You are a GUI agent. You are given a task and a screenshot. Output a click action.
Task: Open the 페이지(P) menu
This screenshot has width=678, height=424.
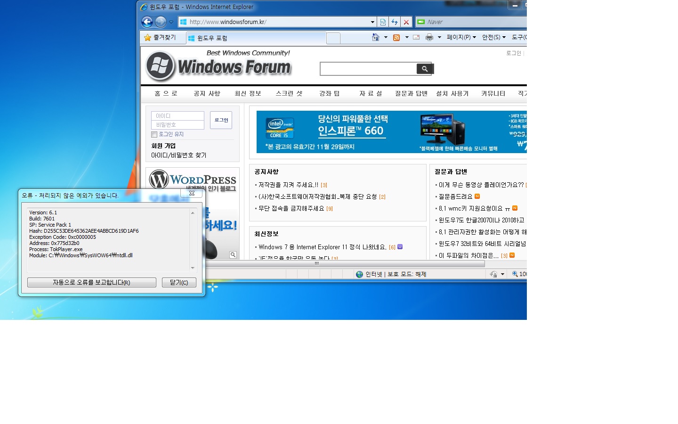[x=461, y=37]
